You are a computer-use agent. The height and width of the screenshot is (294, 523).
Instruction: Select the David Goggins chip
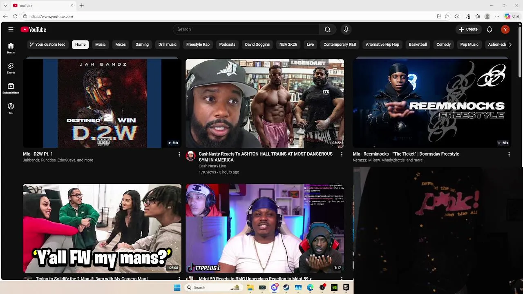pyautogui.click(x=257, y=45)
